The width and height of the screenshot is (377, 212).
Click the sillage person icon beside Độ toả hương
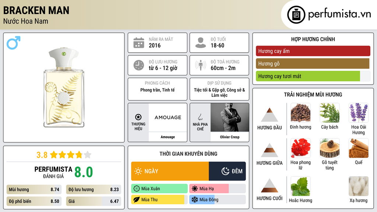[x=201, y=65]
